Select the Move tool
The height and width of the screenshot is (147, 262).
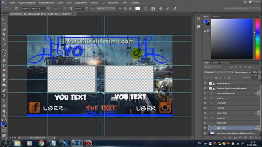(x=4, y=20)
